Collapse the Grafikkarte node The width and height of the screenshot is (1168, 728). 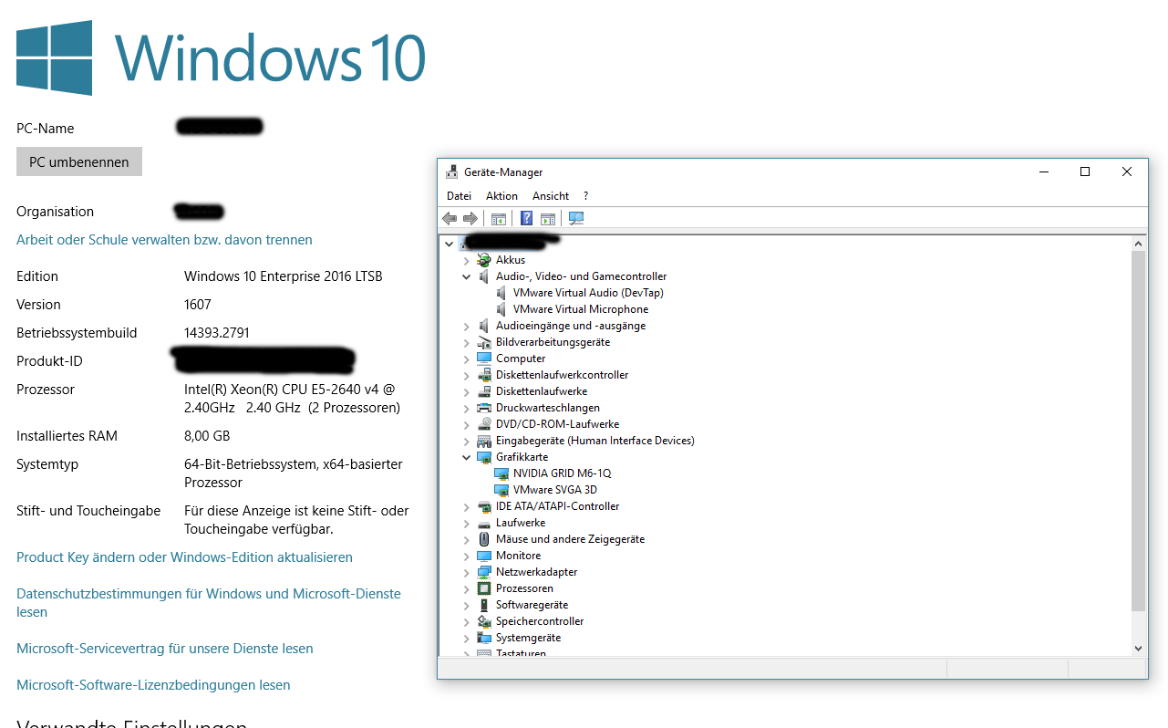(466, 457)
